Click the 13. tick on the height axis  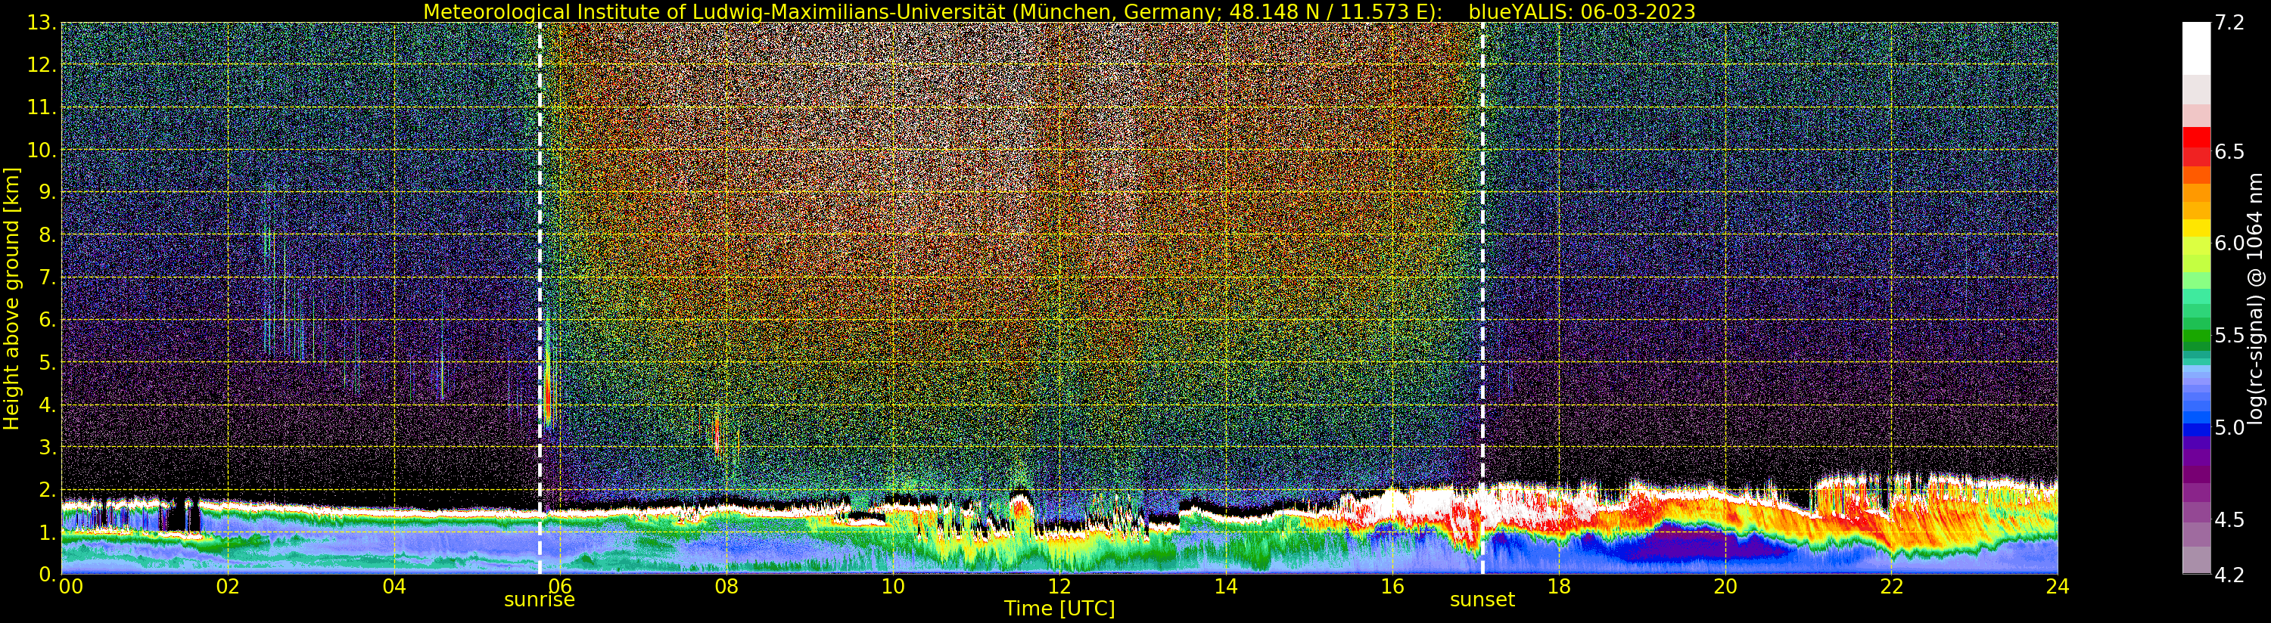coord(42,23)
